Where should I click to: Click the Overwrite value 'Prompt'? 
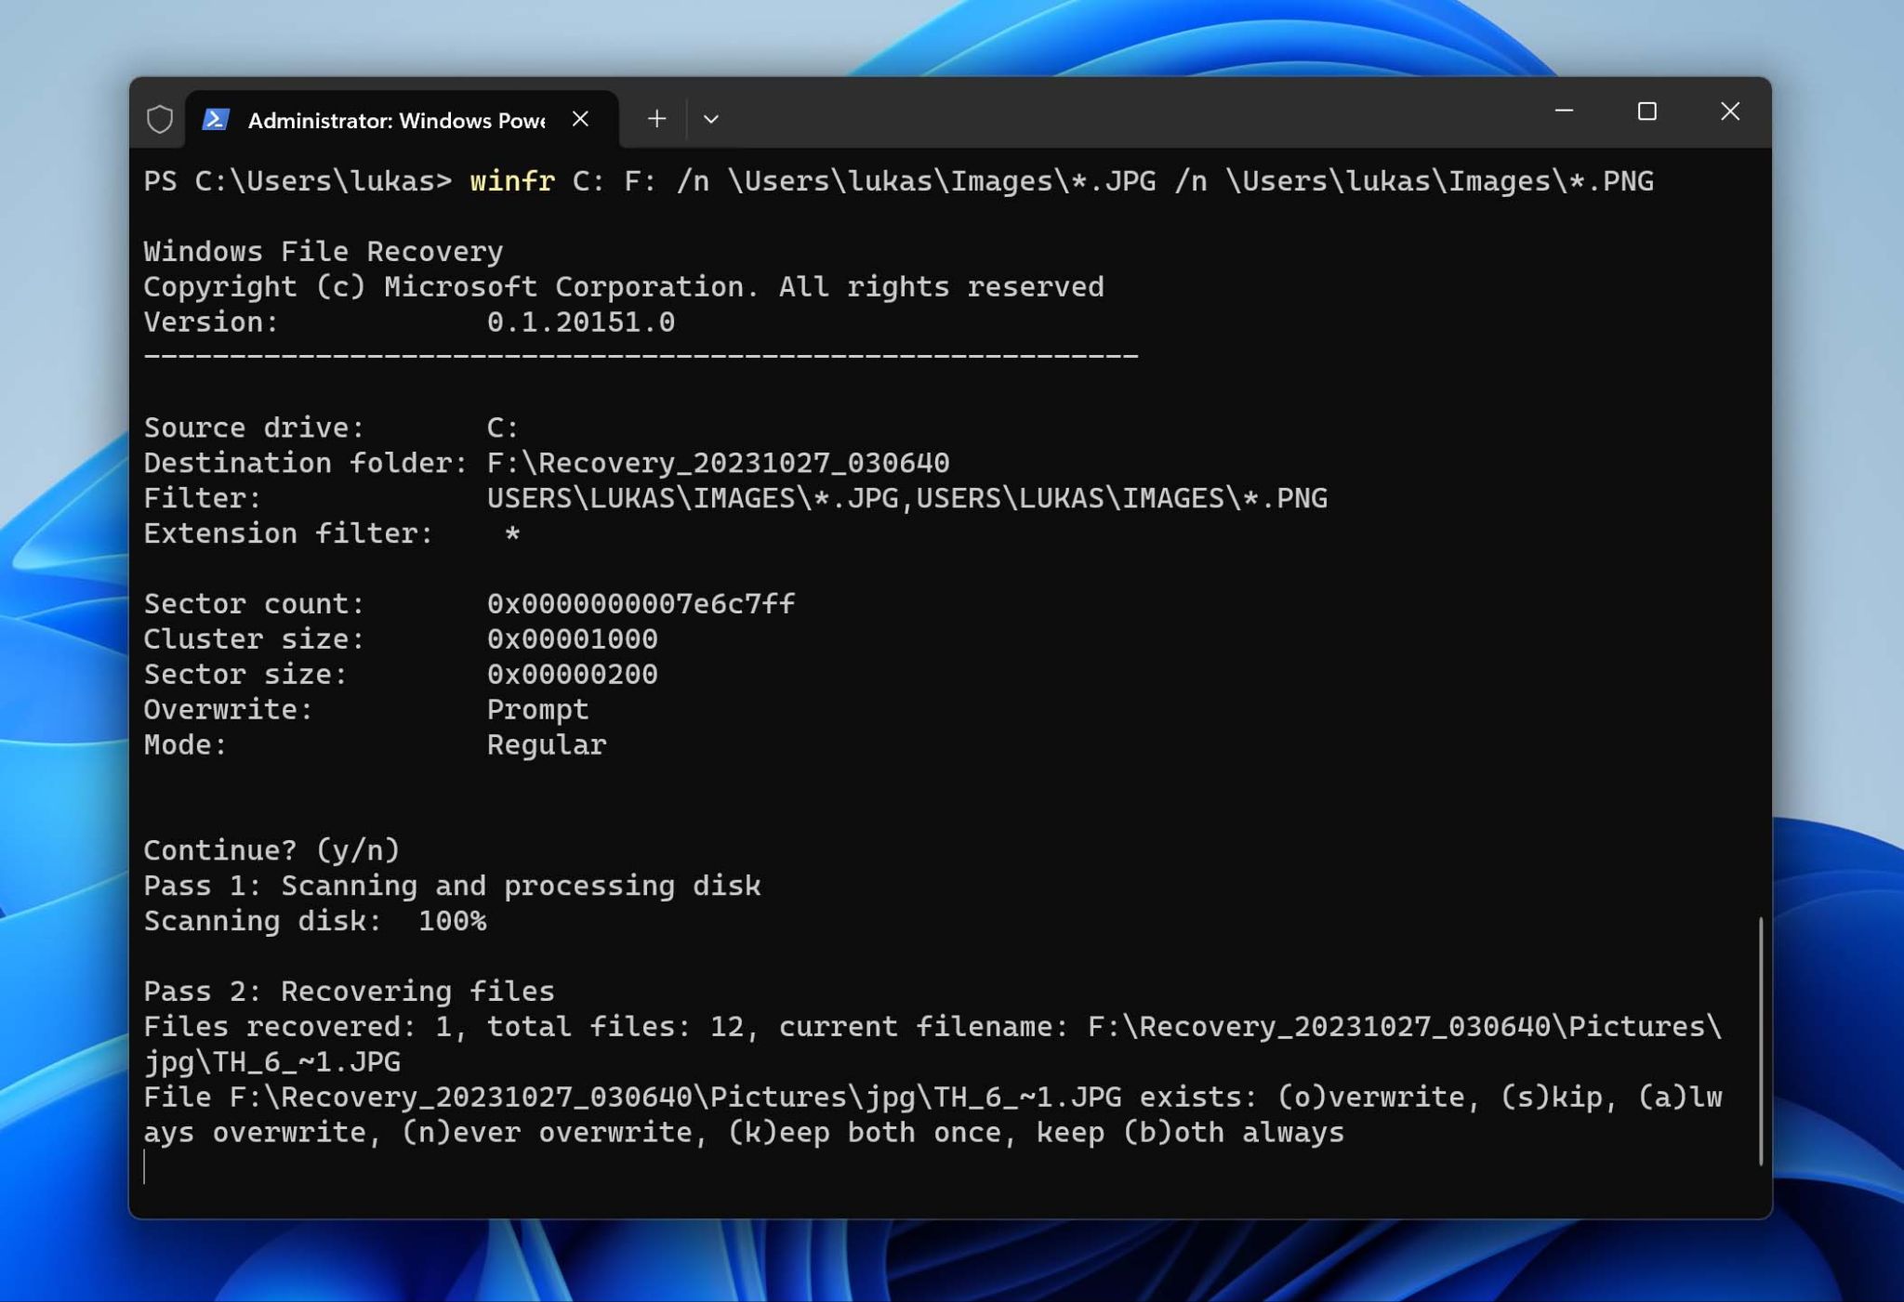pos(537,710)
